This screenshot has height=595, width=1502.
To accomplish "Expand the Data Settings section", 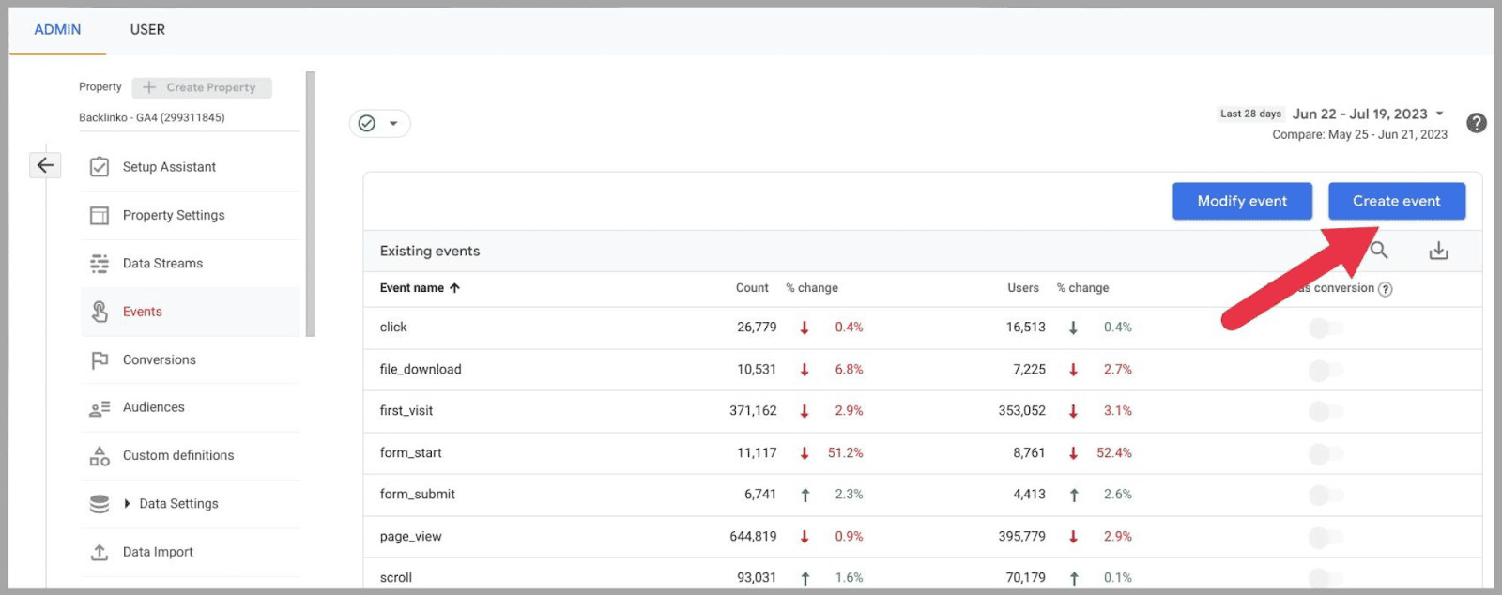I will tap(128, 504).
